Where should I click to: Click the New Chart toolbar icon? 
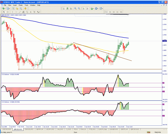point(3,8)
